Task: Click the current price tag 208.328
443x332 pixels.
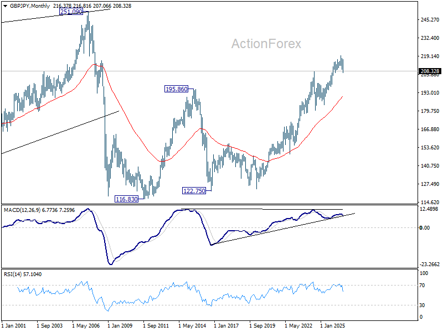Action: [x=430, y=71]
